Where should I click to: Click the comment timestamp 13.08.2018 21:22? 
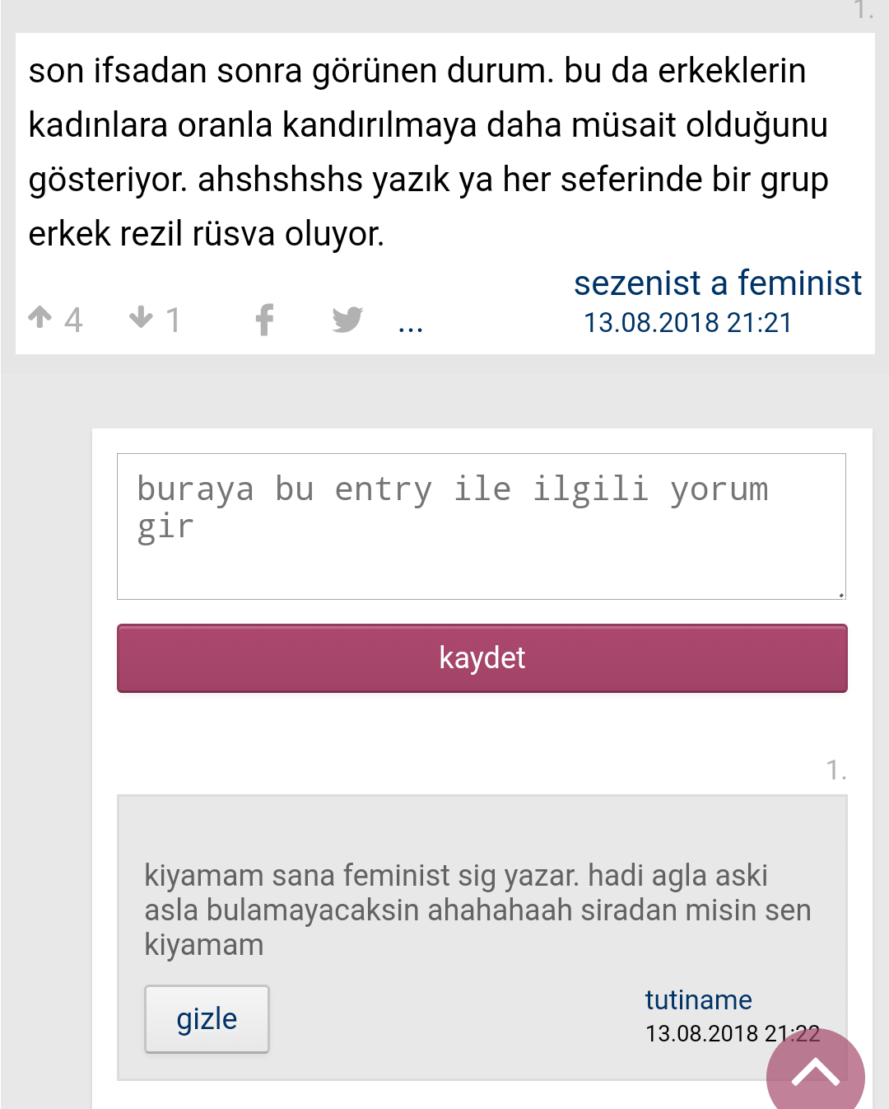pyautogui.click(x=733, y=1033)
